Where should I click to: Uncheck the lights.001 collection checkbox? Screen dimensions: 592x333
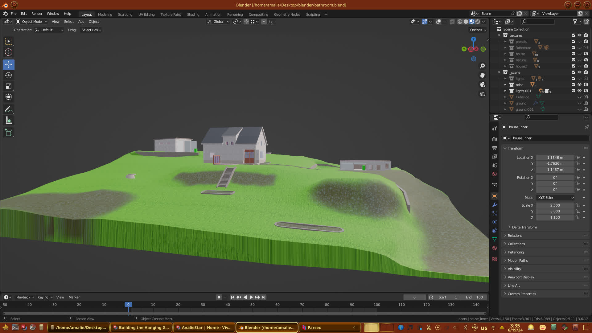tap(573, 91)
